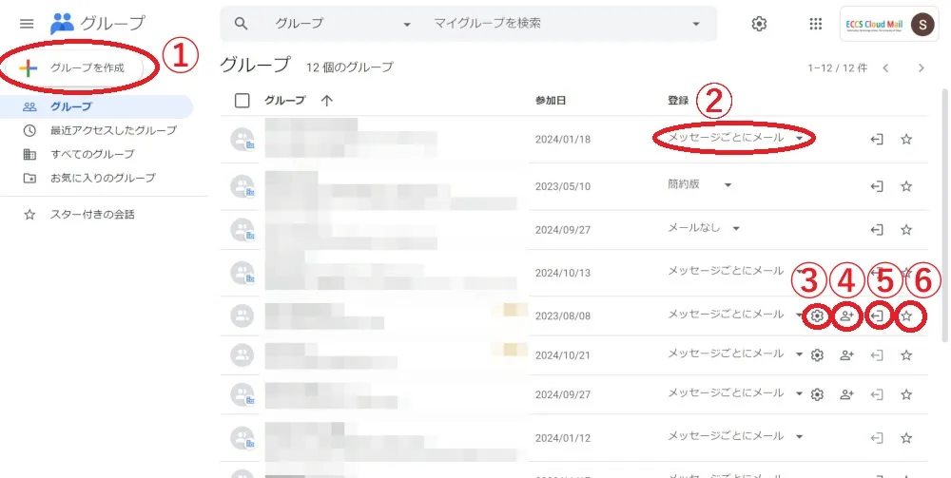The image size is (951, 478).
Task: Select all groups checkbox in header
Action: pyautogui.click(x=242, y=101)
